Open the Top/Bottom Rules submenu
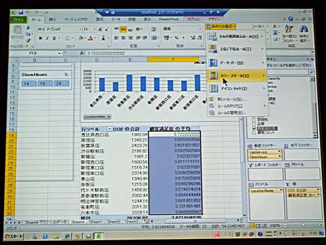 (236, 49)
